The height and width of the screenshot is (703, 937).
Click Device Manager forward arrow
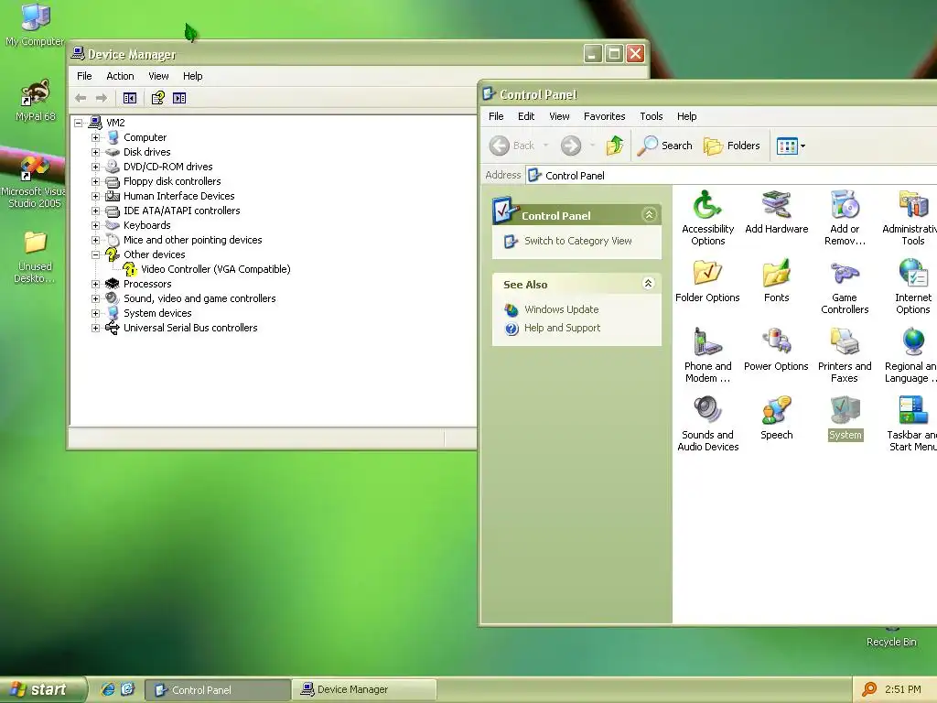102,98
